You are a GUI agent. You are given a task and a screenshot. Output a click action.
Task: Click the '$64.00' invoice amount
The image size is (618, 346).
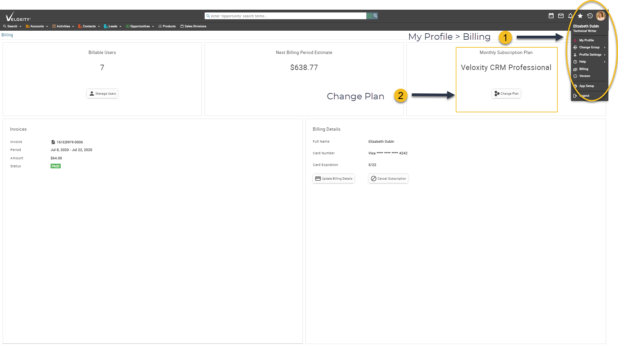point(56,158)
